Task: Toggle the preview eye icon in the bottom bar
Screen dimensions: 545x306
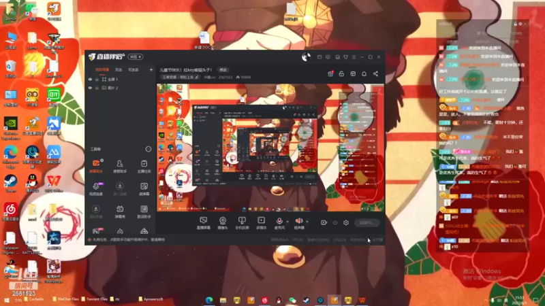Action: pos(335,222)
